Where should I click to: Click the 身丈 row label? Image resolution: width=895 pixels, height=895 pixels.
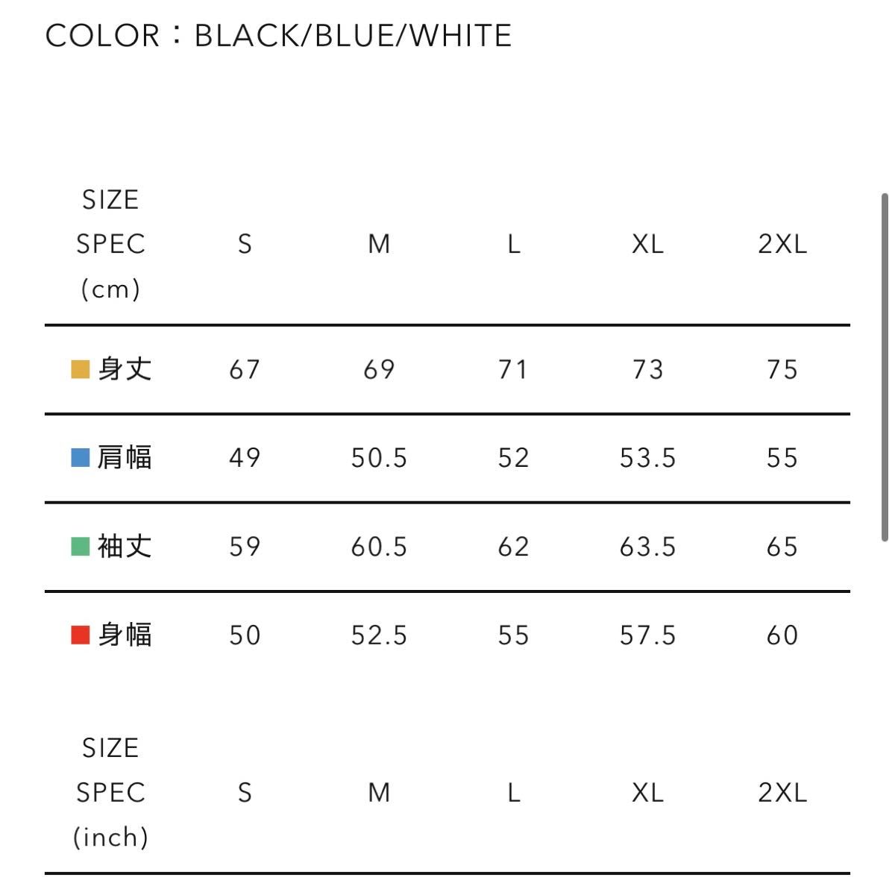[125, 369]
